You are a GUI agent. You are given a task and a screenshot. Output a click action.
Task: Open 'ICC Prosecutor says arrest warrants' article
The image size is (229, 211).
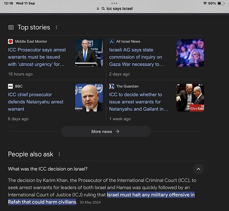[x=37, y=57]
